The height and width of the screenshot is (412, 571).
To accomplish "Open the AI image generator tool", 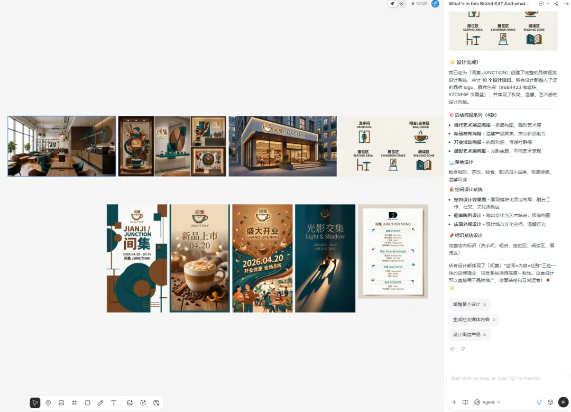I will 130,403.
